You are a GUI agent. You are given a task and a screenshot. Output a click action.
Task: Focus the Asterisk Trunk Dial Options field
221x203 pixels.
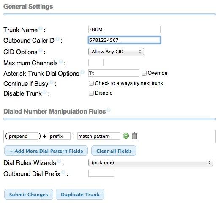(114, 73)
